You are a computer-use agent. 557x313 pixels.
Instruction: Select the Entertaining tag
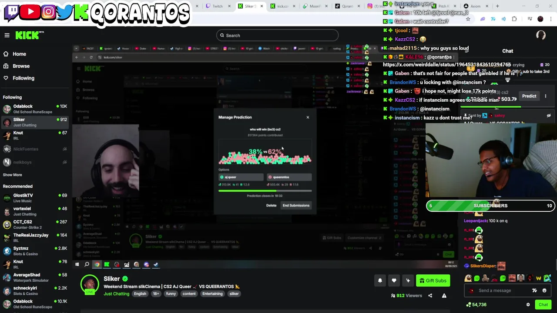[x=212, y=294]
